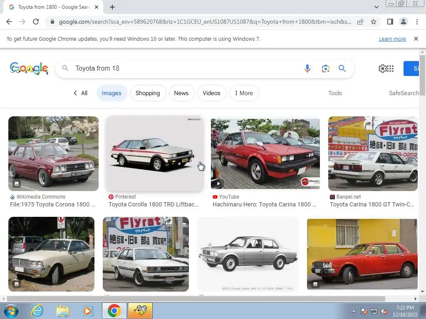Click the muted volume tray icon
426x319 pixels.
pyautogui.click(x=384, y=311)
